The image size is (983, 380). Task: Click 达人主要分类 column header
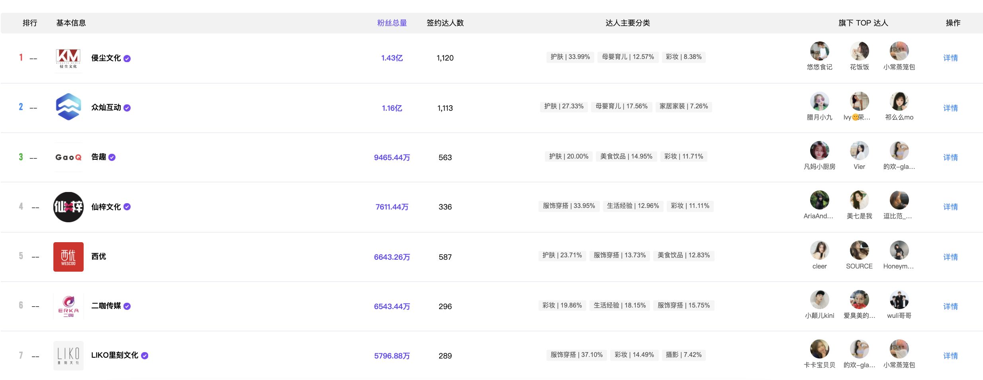[x=628, y=23]
